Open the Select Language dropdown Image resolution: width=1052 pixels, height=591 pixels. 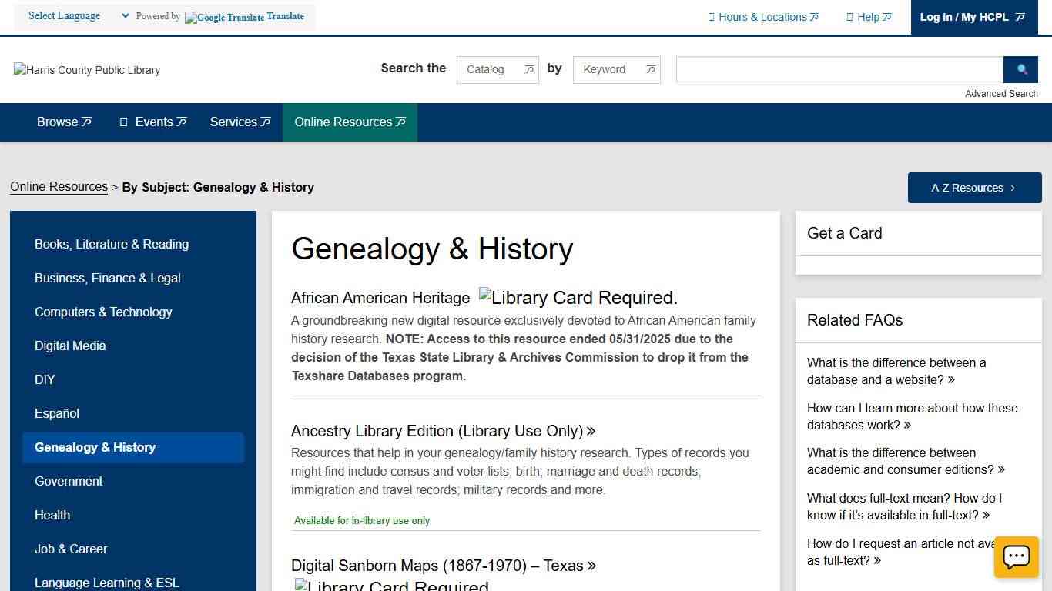77,15
